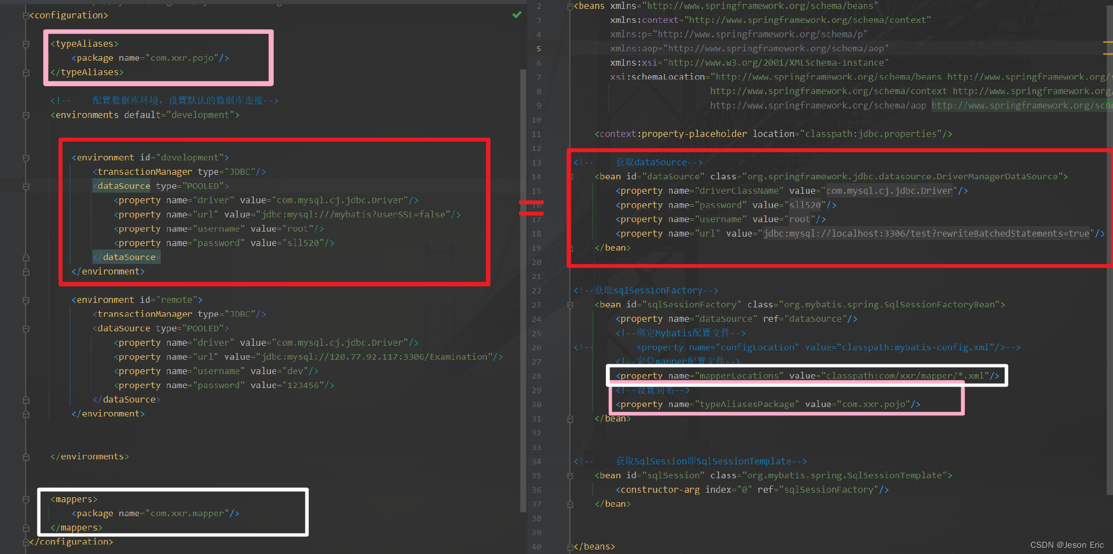Image resolution: width=1113 pixels, height=554 pixels.
Task: Click the xsi:schemaLocation attribute
Action: tap(657, 77)
